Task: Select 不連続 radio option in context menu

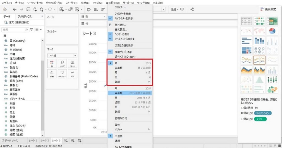Action: [x=130, y=136]
